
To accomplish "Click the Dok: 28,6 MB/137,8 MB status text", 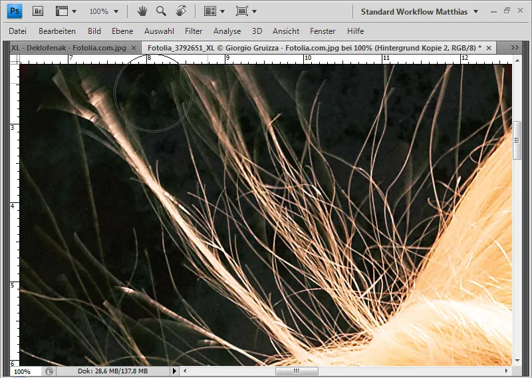I will (112, 371).
